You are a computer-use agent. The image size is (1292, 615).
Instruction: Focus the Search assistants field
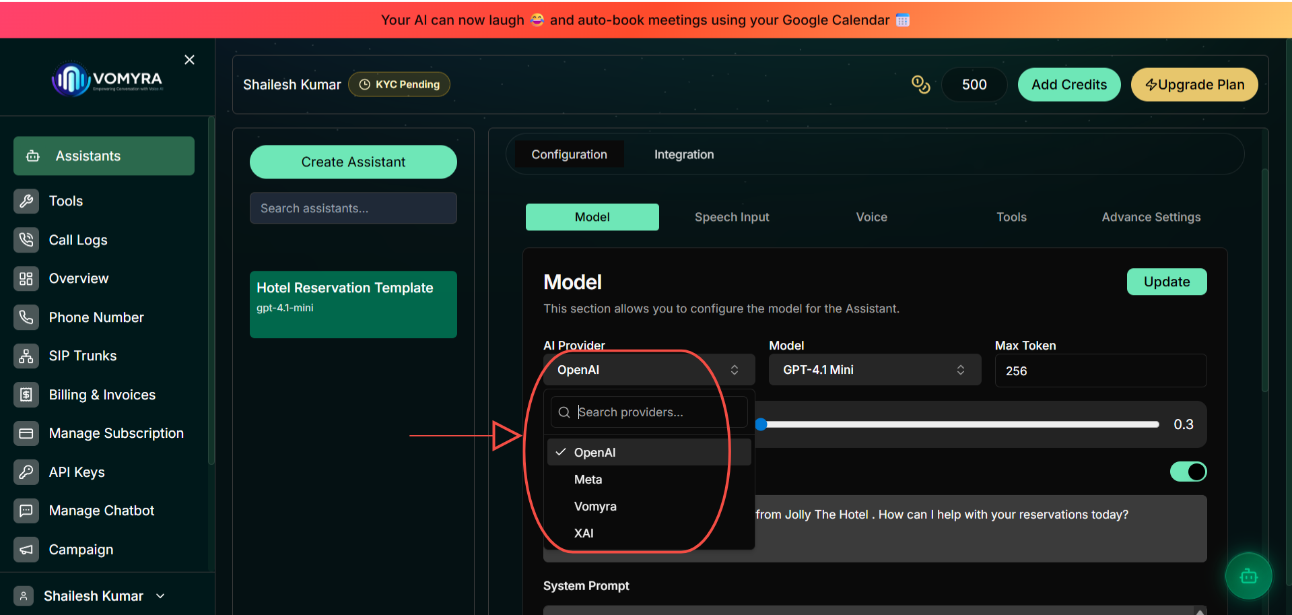tap(353, 208)
